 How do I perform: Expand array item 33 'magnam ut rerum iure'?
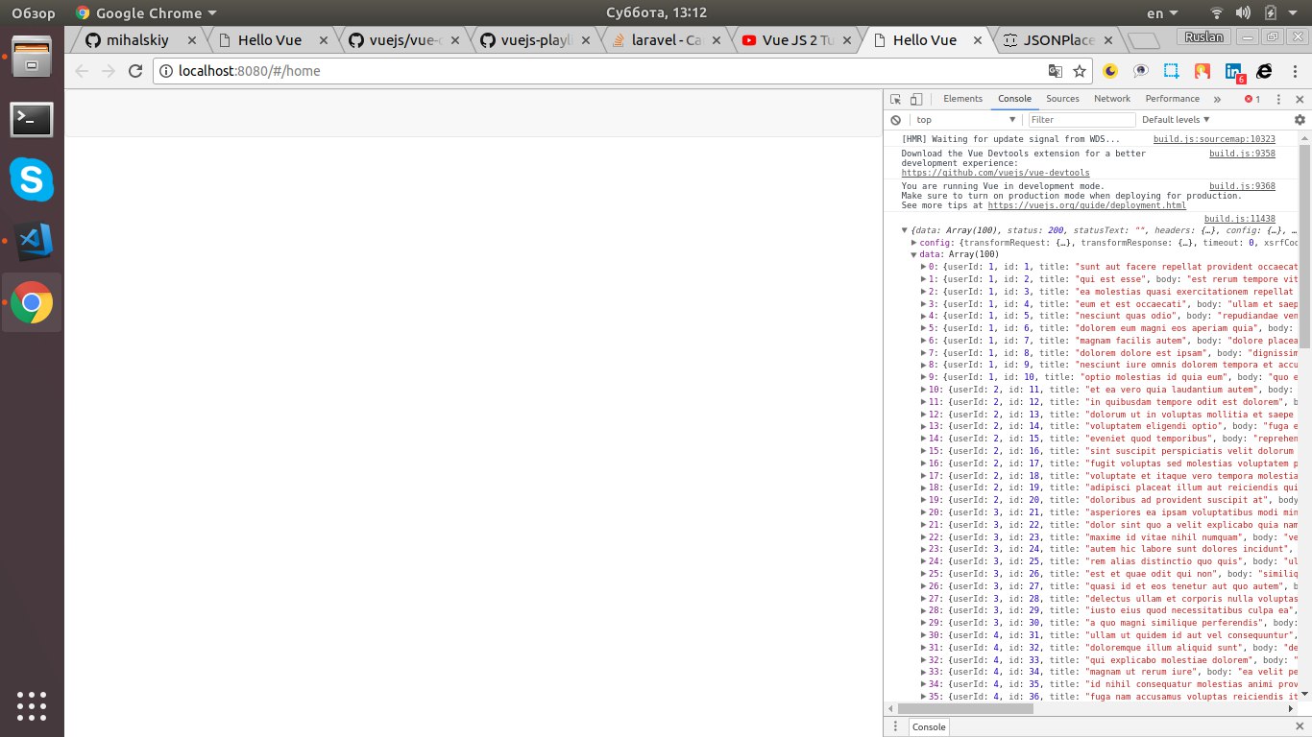click(x=924, y=672)
